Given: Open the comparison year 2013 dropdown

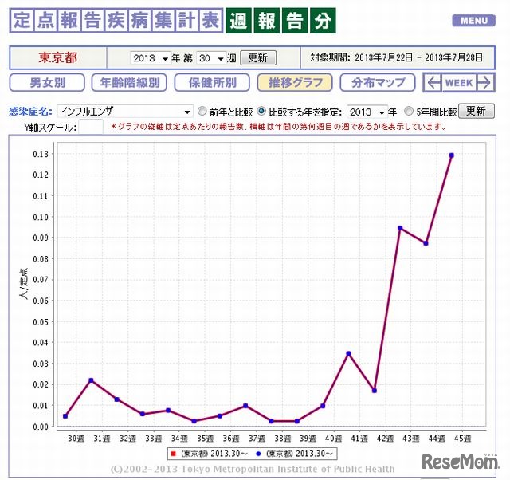Looking at the screenshot, I should pyautogui.click(x=367, y=112).
